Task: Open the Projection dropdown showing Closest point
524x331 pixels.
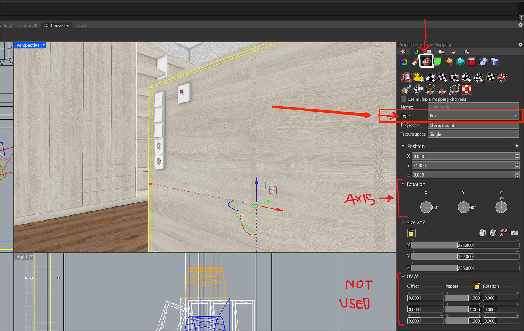Action: pos(473,125)
